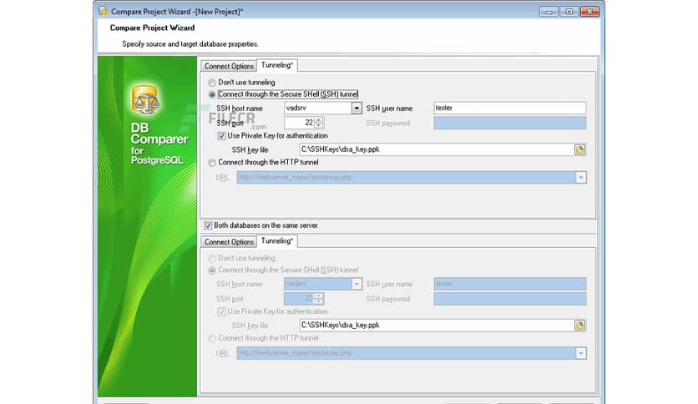Toggle Both databases on same server
698x404 pixels.
pos(208,225)
